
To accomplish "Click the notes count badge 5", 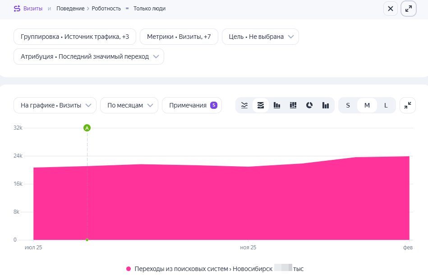I will (x=214, y=105).
